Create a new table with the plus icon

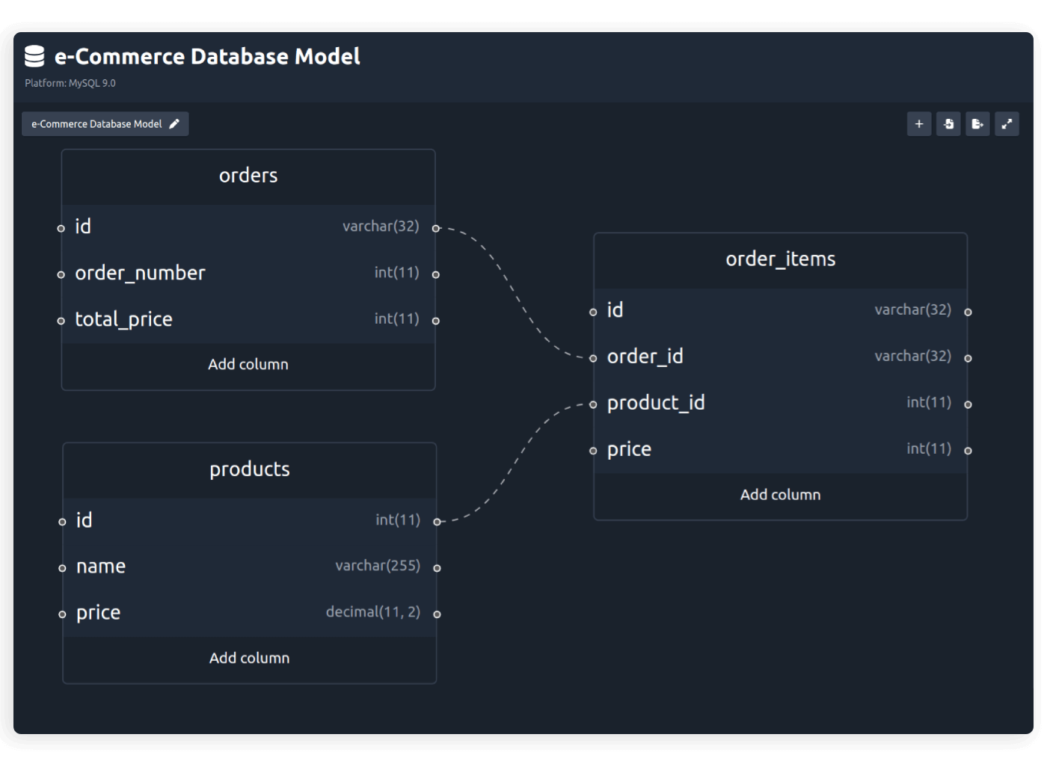pos(918,123)
